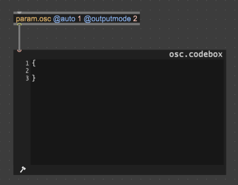
Task: Click the value 1 after @auto
Action: pyautogui.click(x=80, y=19)
